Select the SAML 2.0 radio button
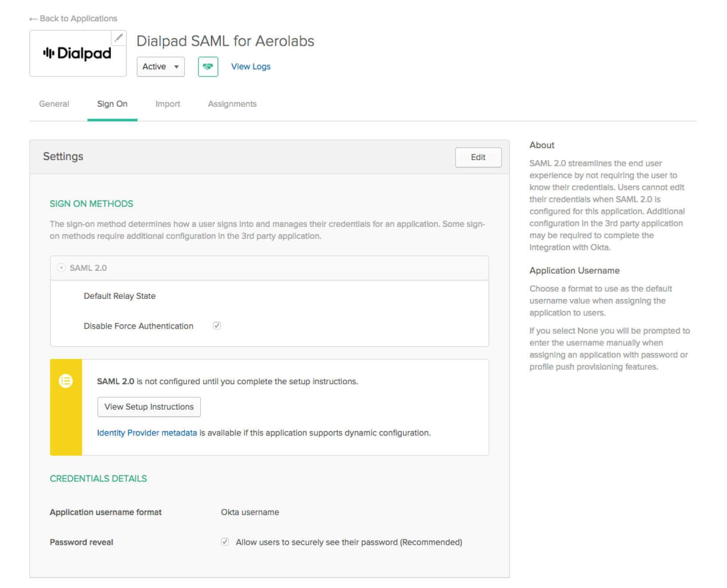This screenshot has height=588, width=727. pos(61,268)
